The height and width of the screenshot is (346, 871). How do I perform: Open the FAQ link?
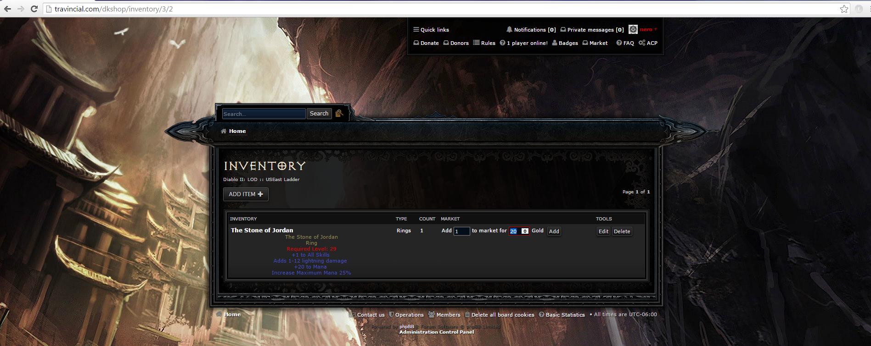click(x=629, y=43)
